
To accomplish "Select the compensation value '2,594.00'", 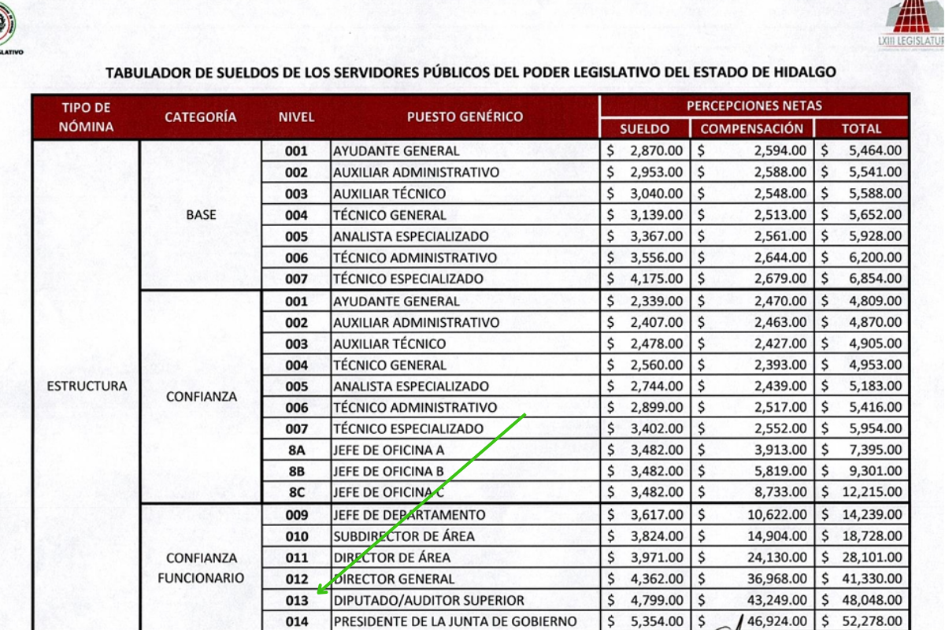I will pyautogui.click(x=780, y=150).
